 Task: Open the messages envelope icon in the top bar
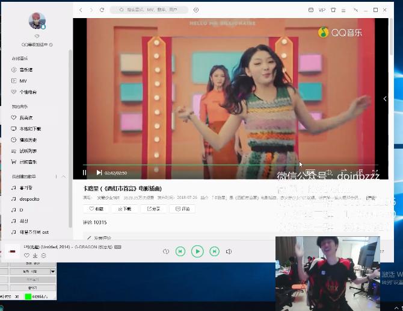pyautogui.click(x=311, y=10)
